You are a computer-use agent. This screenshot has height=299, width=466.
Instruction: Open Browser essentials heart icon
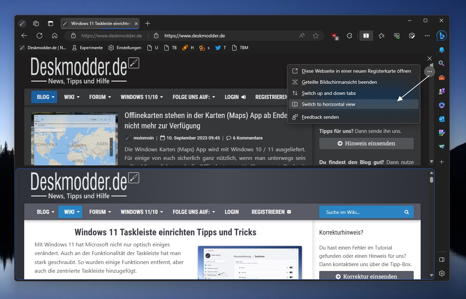[x=397, y=36]
